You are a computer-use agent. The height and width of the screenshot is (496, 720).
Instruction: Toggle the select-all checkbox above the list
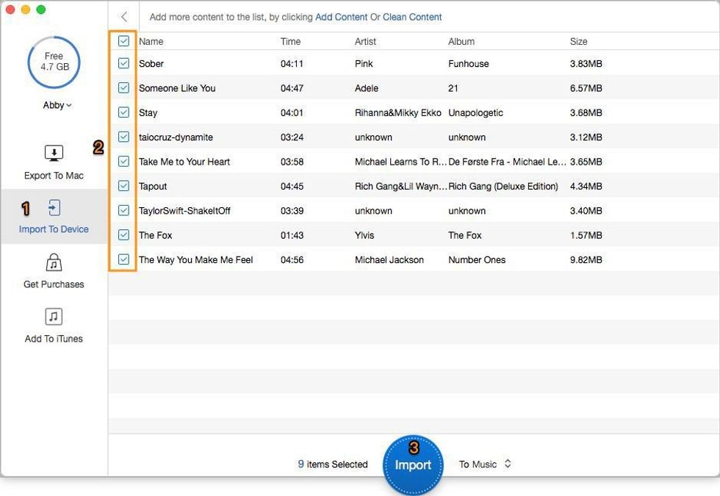click(124, 41)
